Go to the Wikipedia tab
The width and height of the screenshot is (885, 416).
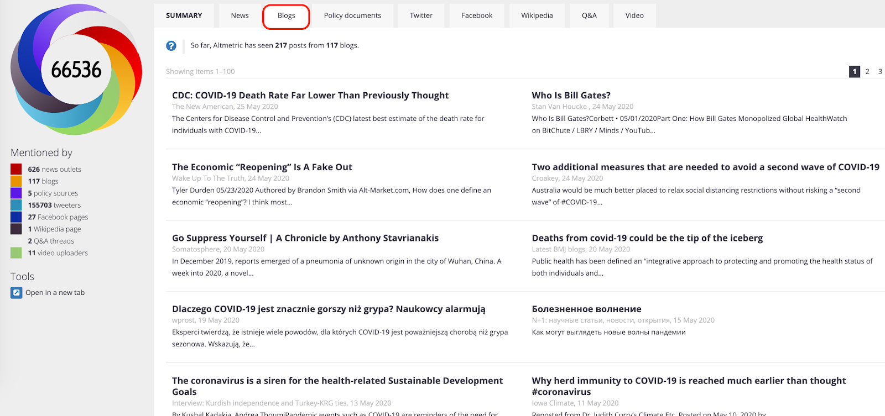coord(537,15)
